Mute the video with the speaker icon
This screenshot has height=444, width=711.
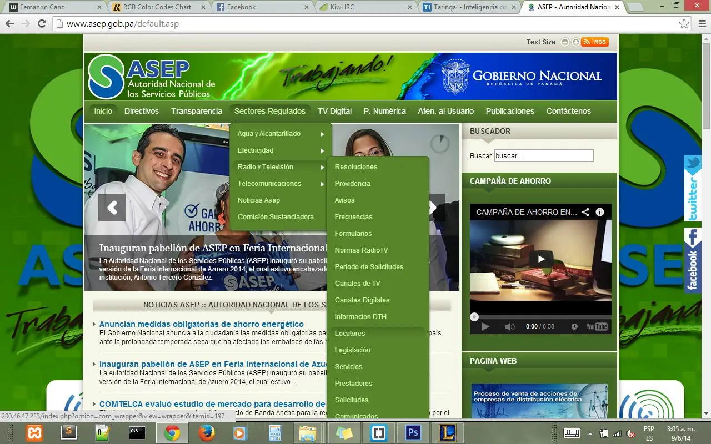click(509, 326)
